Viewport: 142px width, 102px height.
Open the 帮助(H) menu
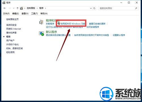click(x=44, y=14)
